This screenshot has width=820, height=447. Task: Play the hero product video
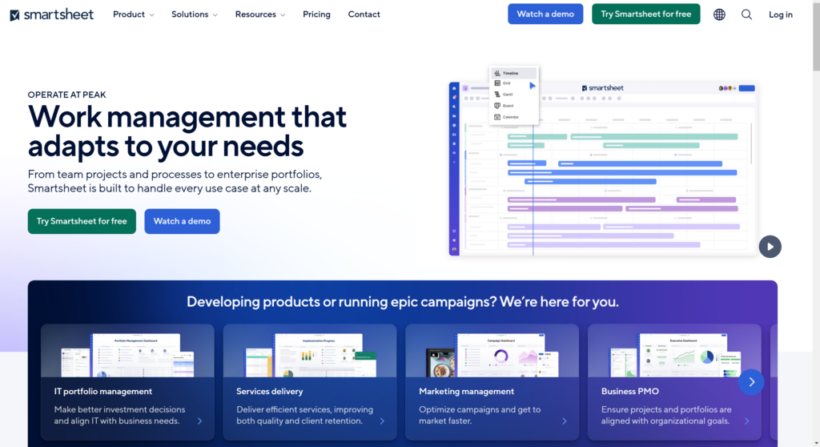[770, 247]
